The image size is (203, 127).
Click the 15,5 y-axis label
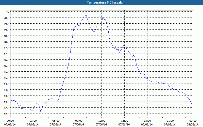[7, 72]
